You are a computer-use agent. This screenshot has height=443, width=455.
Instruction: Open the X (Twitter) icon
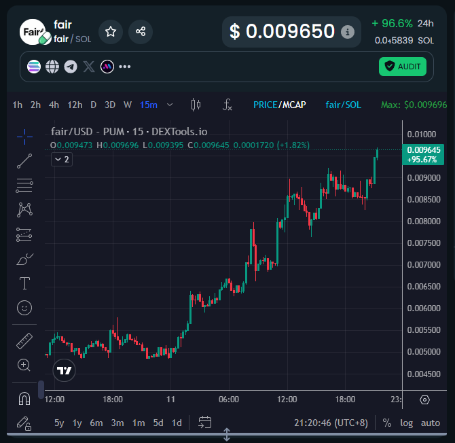coord(89,67)
